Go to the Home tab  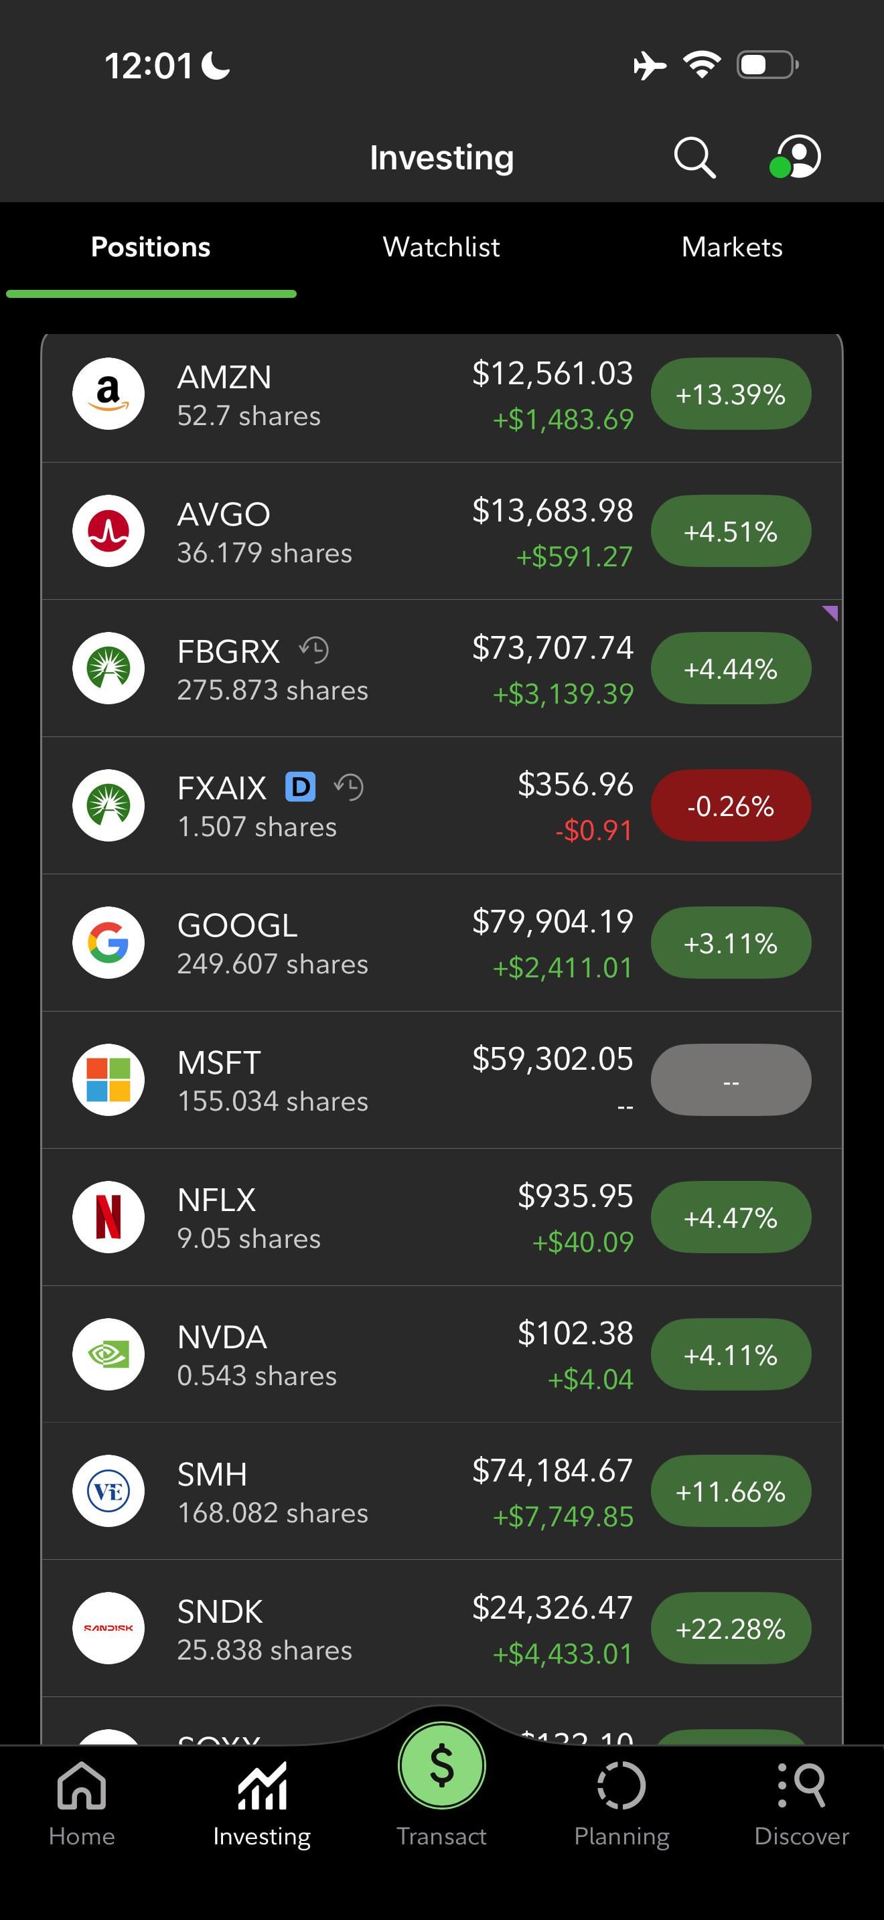[82, 1804]
